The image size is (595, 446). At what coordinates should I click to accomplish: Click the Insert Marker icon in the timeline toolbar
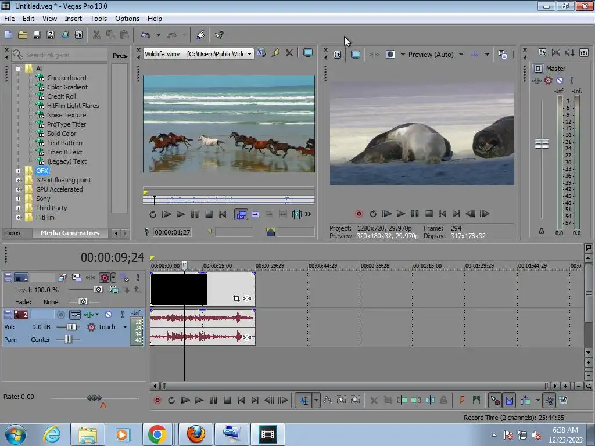462,400
